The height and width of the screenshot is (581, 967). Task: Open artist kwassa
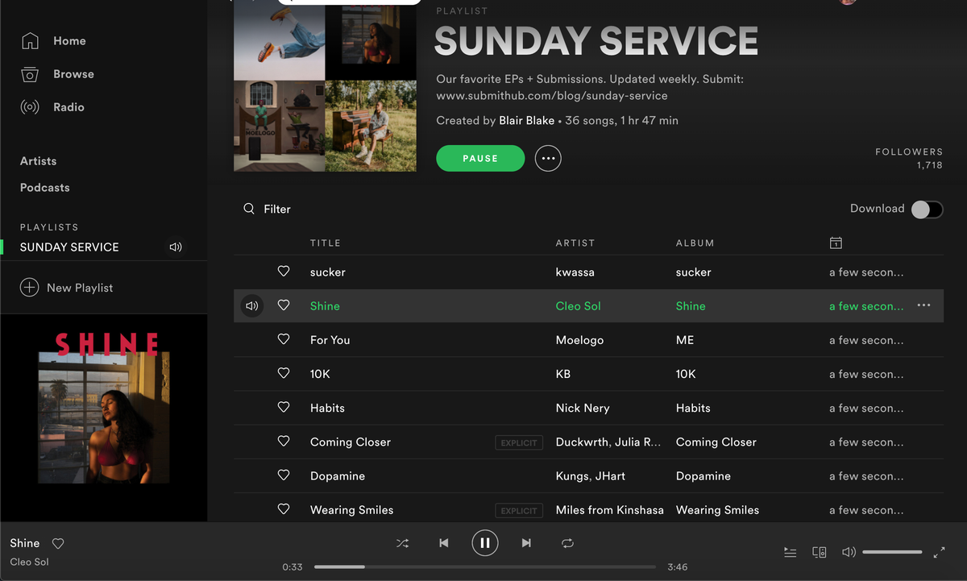click(575, 272)
